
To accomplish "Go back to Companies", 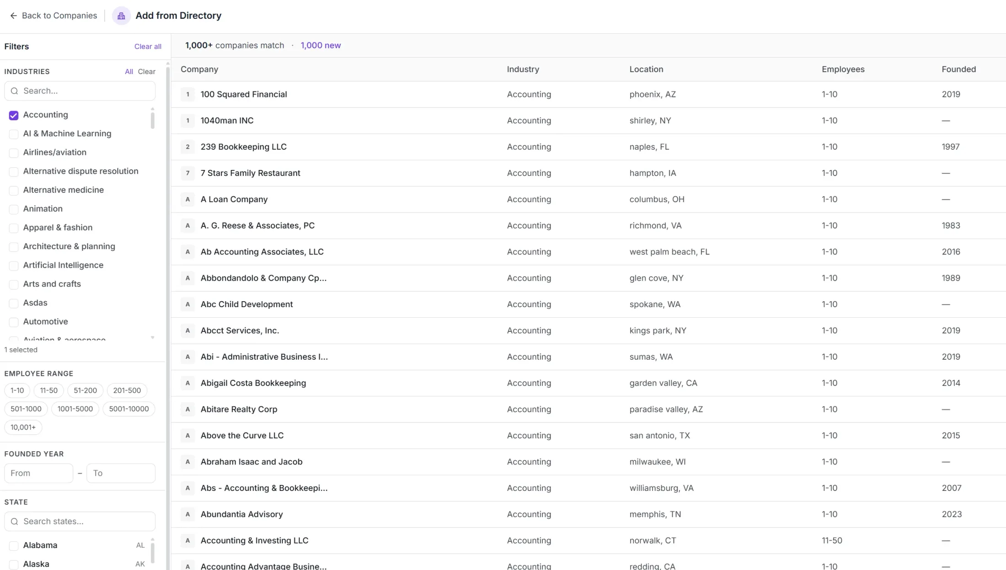I will [x=53, y=16].
